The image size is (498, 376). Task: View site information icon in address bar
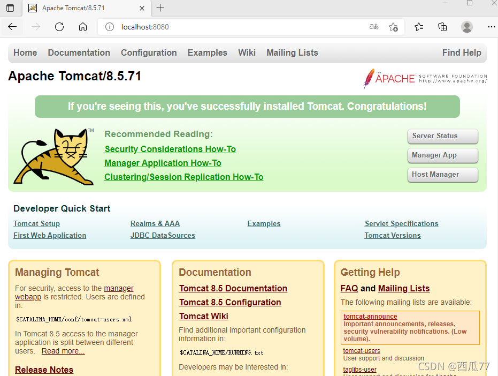[110, 27]
